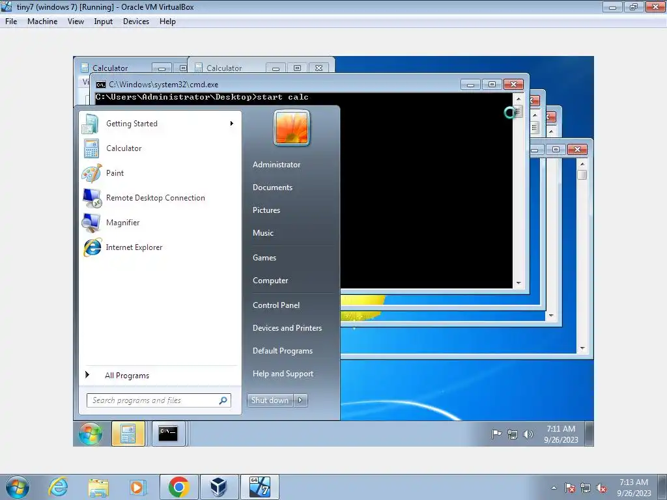
Task: Click muted volume icon in host tray
Action: point(601,488)
